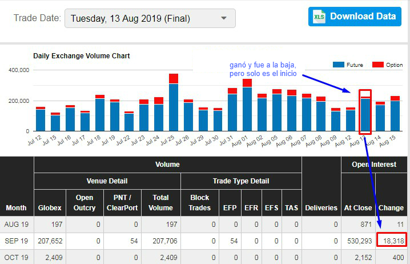Click the Block Trades column header

[199, 202]
